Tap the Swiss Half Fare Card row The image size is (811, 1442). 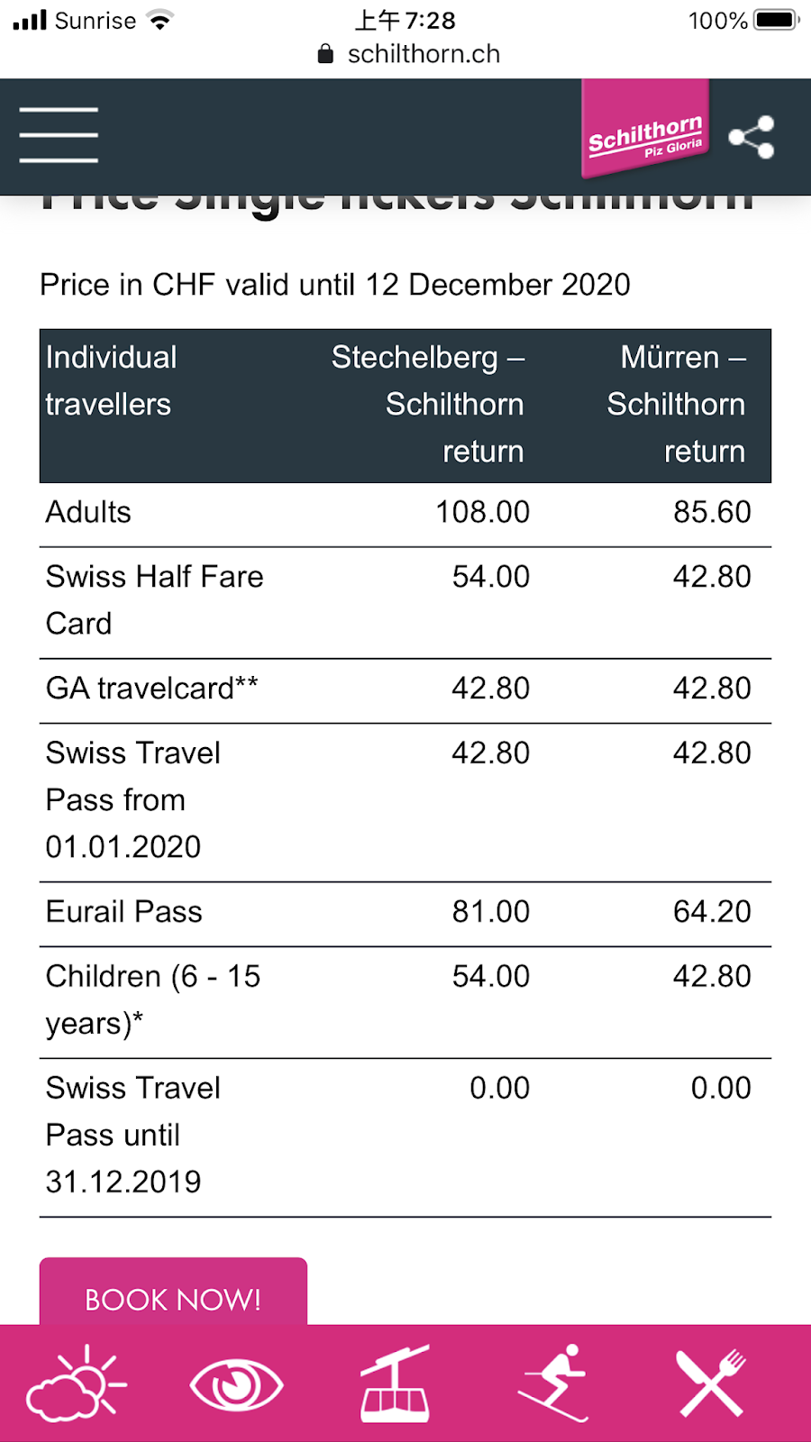point(405,601)
